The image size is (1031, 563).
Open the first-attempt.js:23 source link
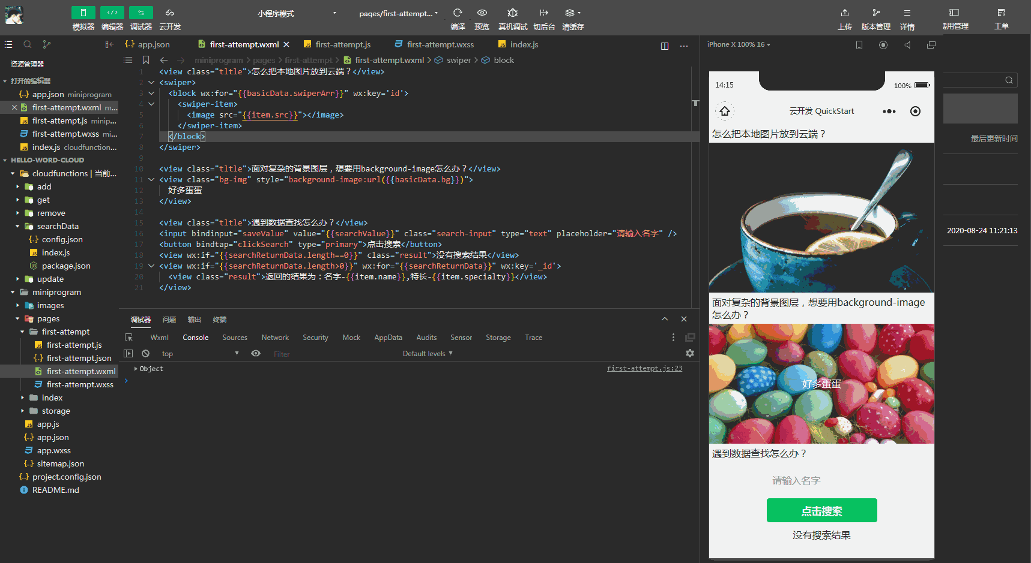(644, 369)
